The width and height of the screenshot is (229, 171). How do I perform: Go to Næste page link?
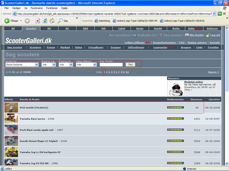[x=213, y=72]
